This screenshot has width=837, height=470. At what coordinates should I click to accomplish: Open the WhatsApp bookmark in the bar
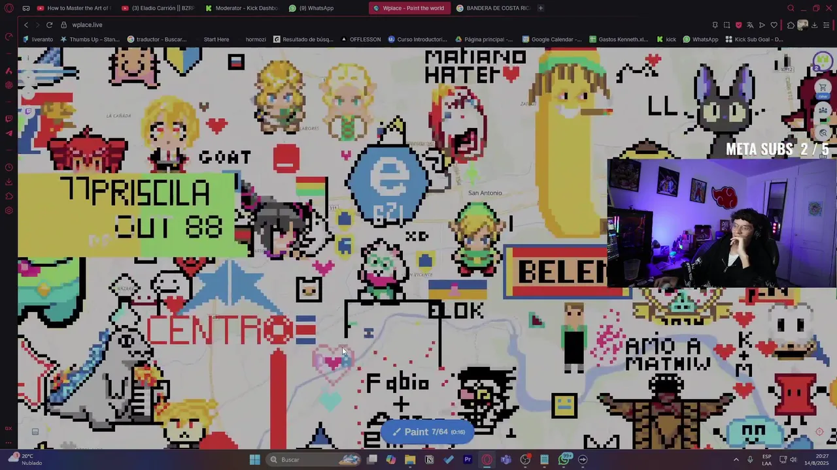700,39
